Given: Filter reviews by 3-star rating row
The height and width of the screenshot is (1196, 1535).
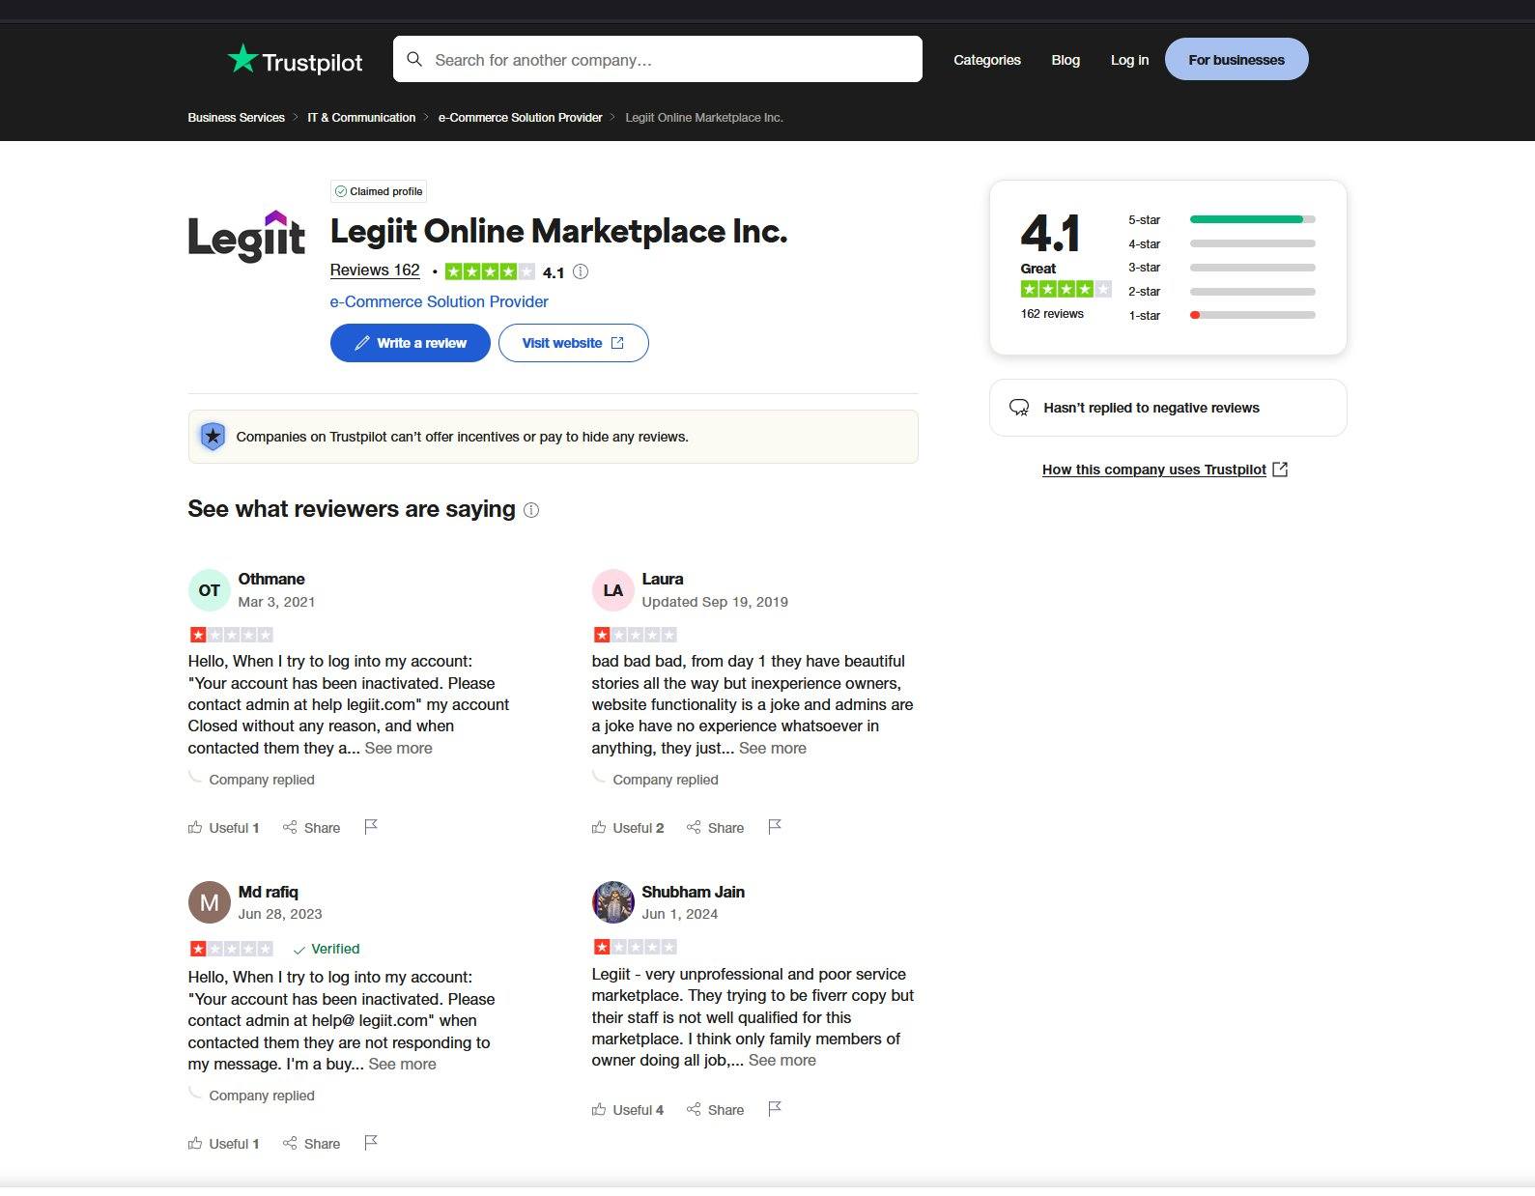Looking at the screenshot, I should (1221, 268).
